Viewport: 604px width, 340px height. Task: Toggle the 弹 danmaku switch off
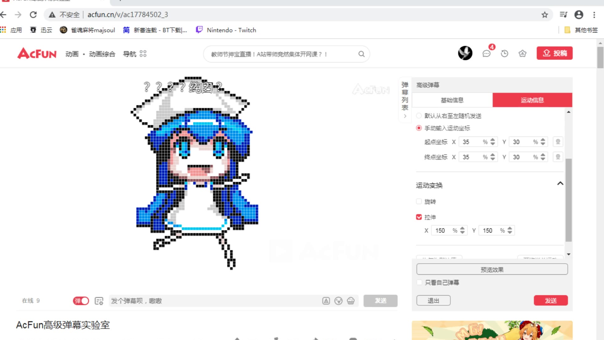[x=81, y=301]
